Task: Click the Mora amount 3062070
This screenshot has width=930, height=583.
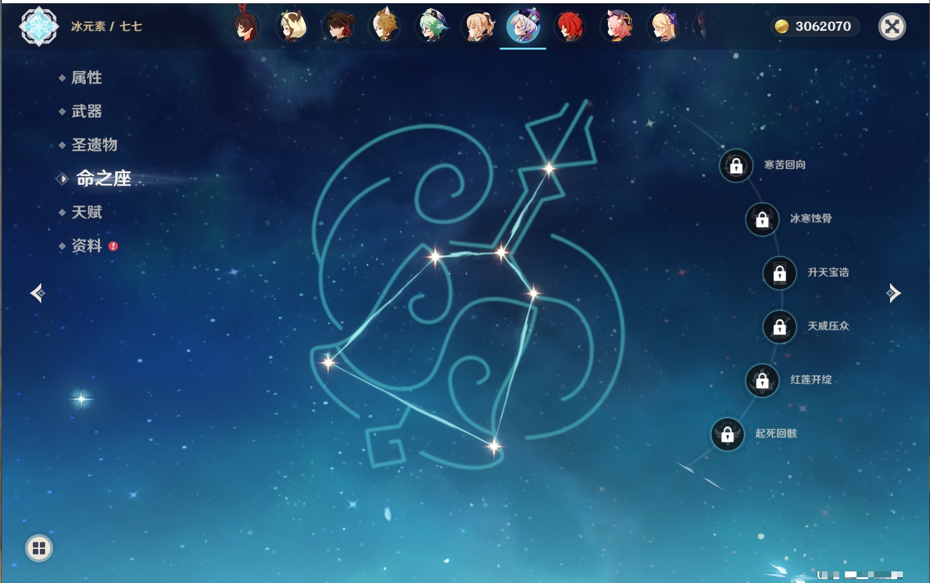Action: pyautogui.click(x=823, y=26)
